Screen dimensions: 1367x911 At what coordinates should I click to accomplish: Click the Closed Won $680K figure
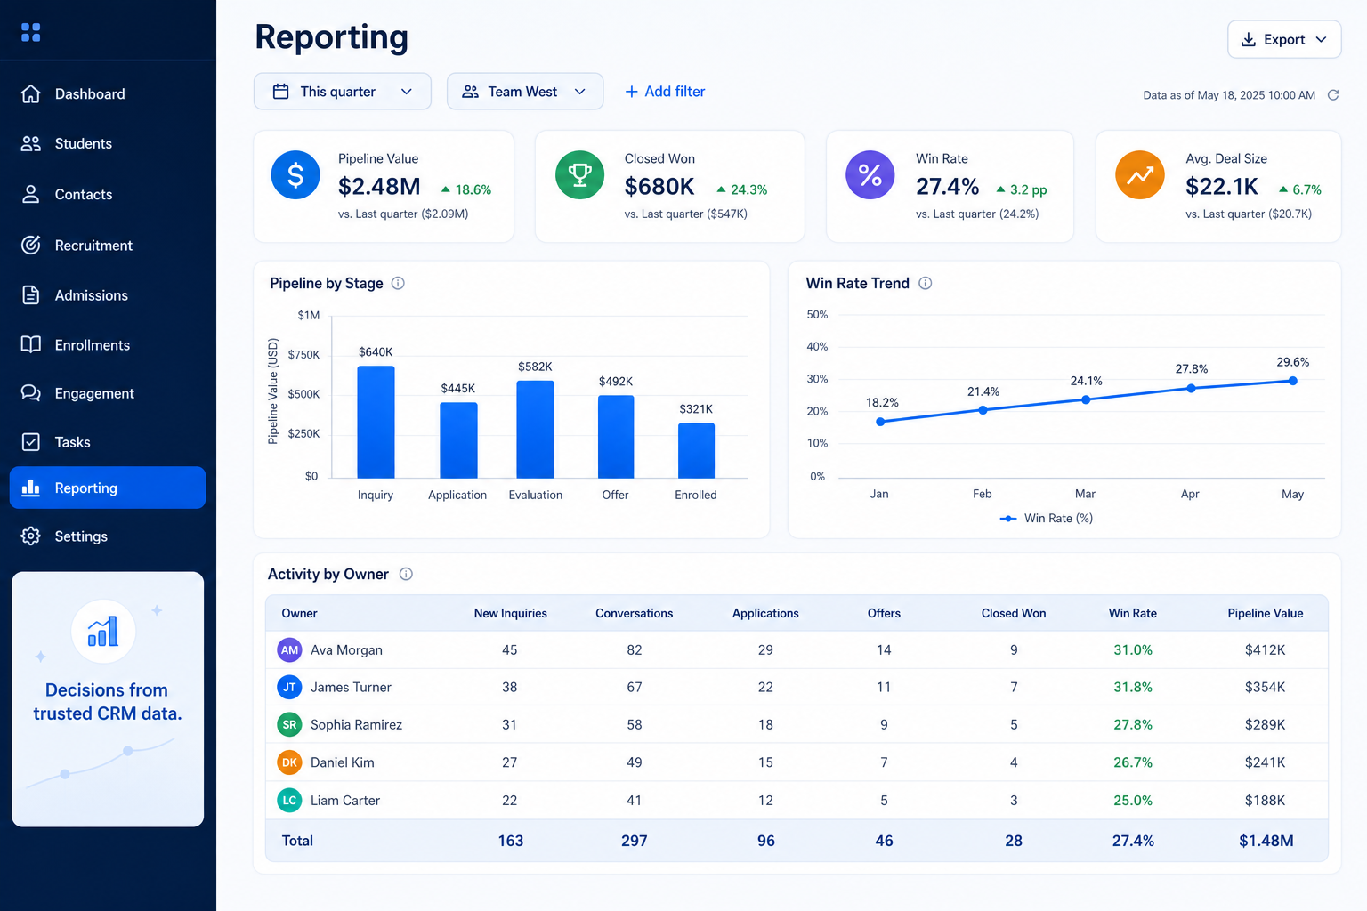click(x=659, y=186)
